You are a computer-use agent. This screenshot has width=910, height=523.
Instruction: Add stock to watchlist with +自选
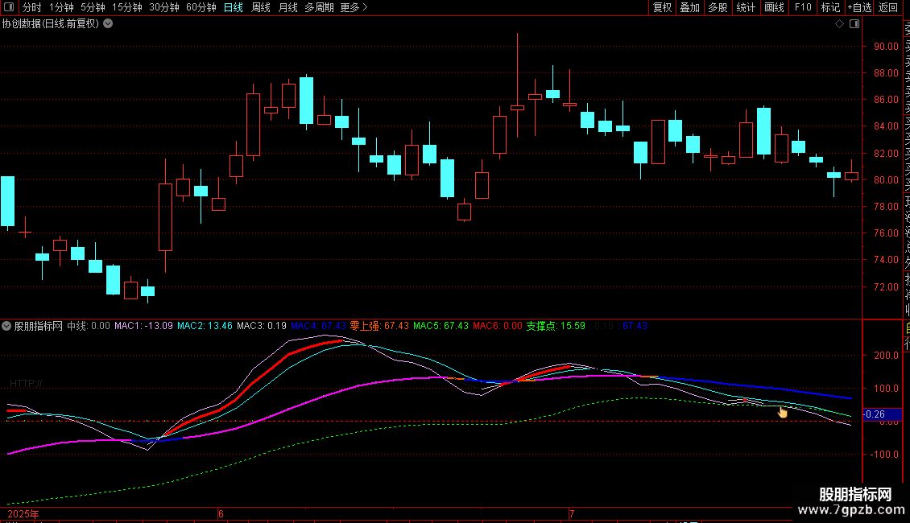859,8
